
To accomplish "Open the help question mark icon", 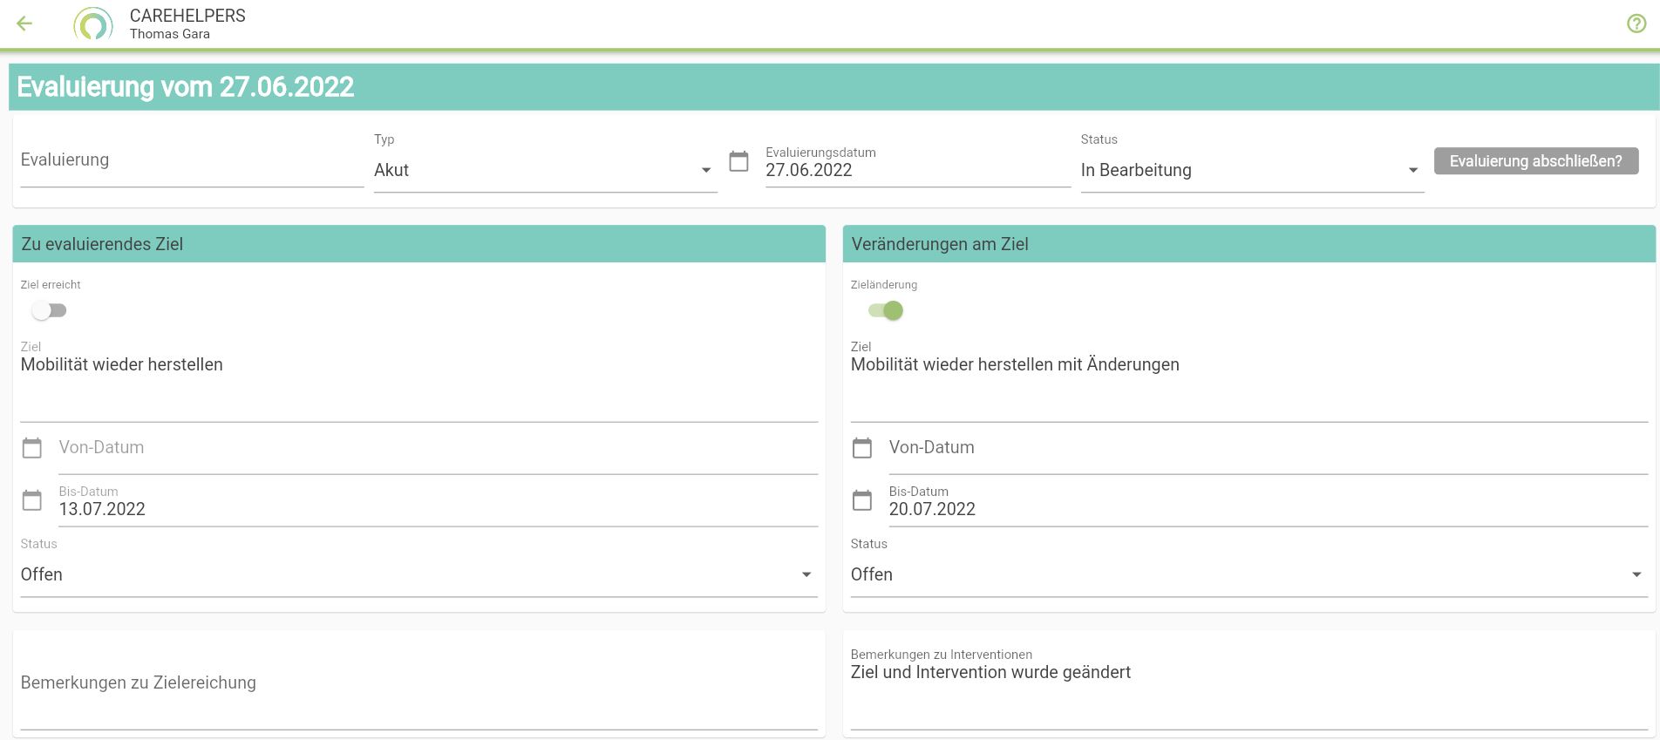I will pyautogui.click(x=1636, y=24).
